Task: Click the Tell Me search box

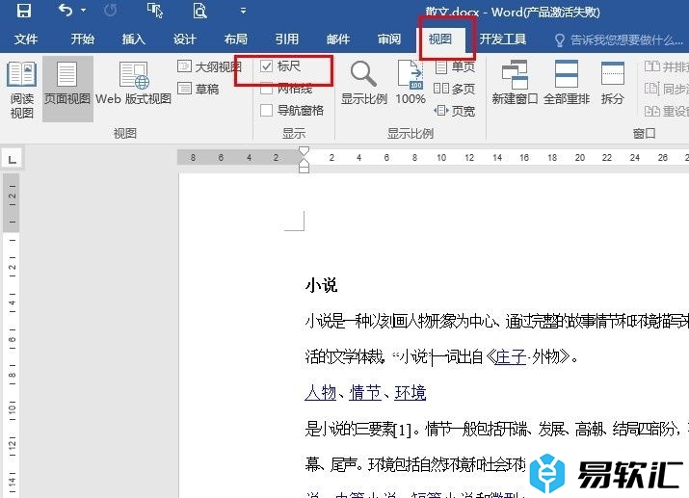Action: point(619,39)
